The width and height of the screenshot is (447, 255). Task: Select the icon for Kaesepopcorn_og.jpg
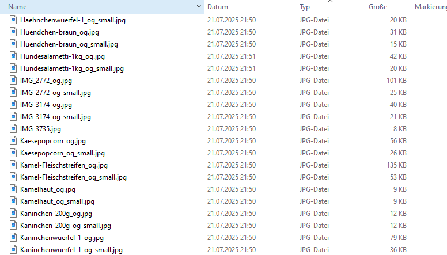coord(13,140)
